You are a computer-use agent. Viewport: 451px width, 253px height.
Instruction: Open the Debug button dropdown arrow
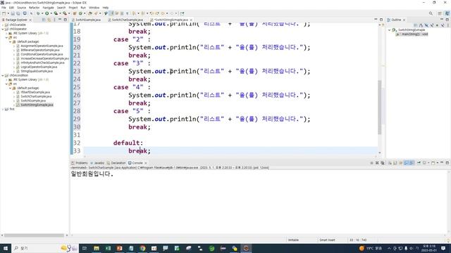pos(42,13)
